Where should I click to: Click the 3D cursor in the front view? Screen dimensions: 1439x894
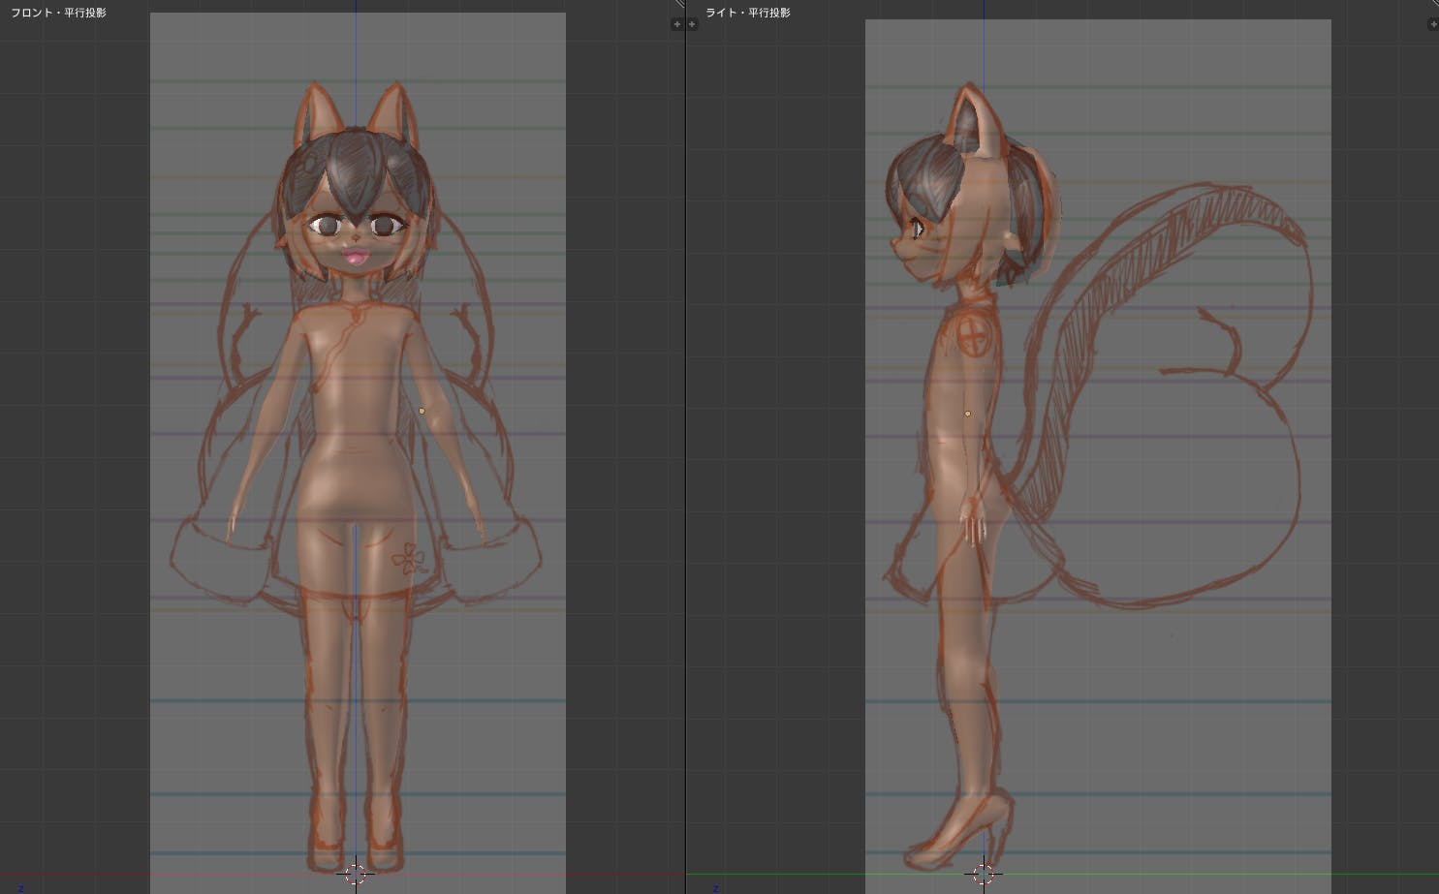coord(356,874)
